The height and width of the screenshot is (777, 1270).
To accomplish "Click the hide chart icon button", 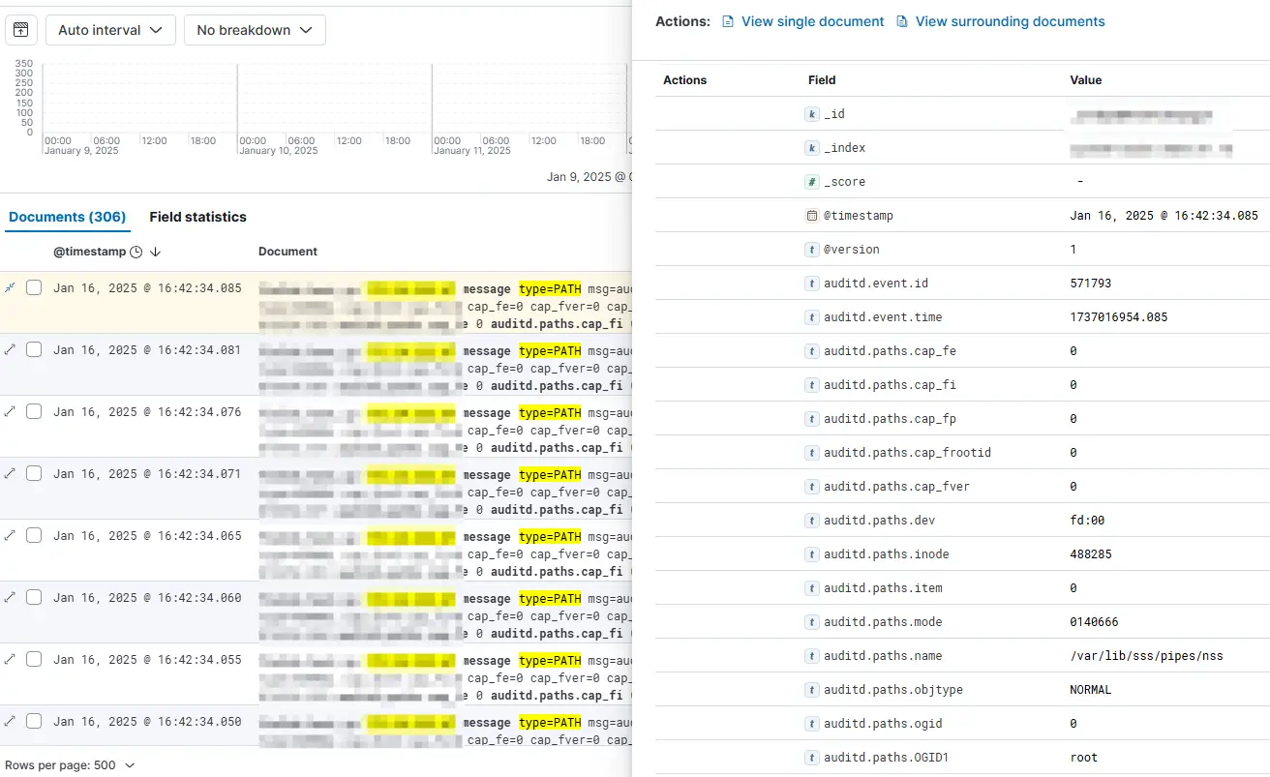I will tap(22, 30).
